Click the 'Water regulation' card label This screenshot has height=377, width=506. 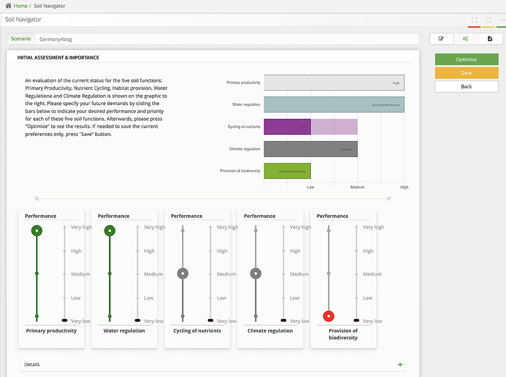tap(124, 330)
